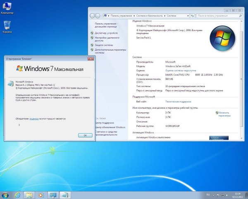
Task: Open Диспетчер устройств in the sidebar
Action: click(106, 33)
